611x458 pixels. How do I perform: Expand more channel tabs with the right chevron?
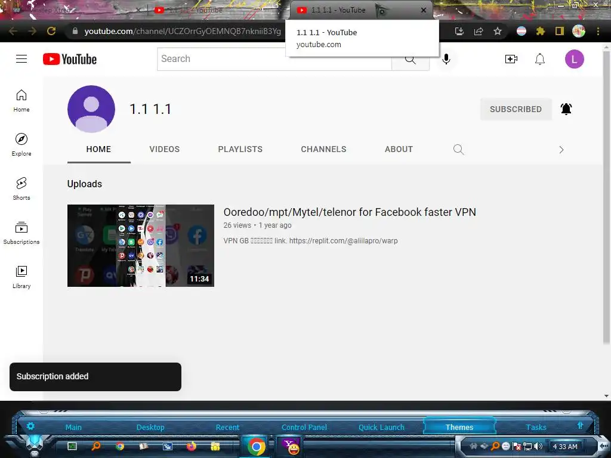point(561,150)
